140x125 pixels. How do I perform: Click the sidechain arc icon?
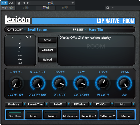click(11, 3)
